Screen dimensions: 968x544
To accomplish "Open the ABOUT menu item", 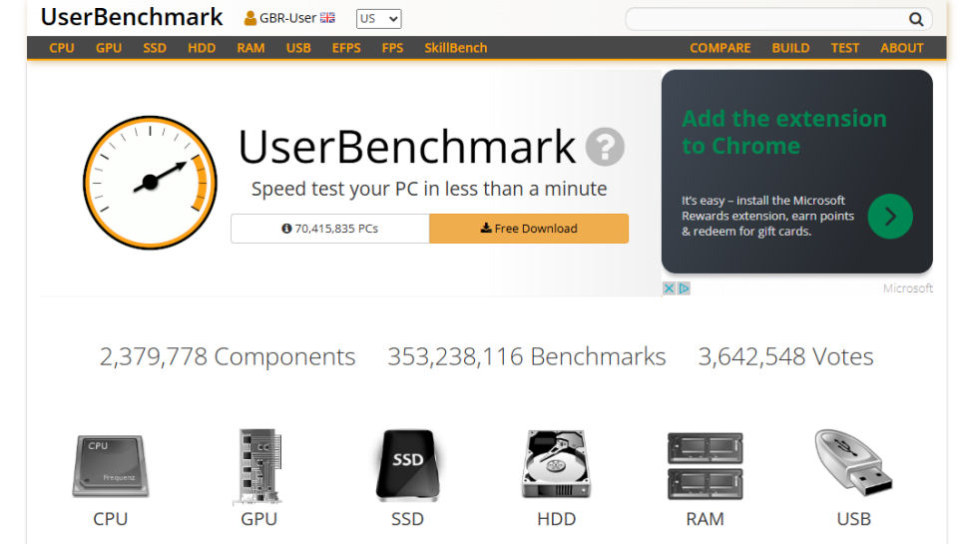I will pyautogui.click(x=902, y=48).
